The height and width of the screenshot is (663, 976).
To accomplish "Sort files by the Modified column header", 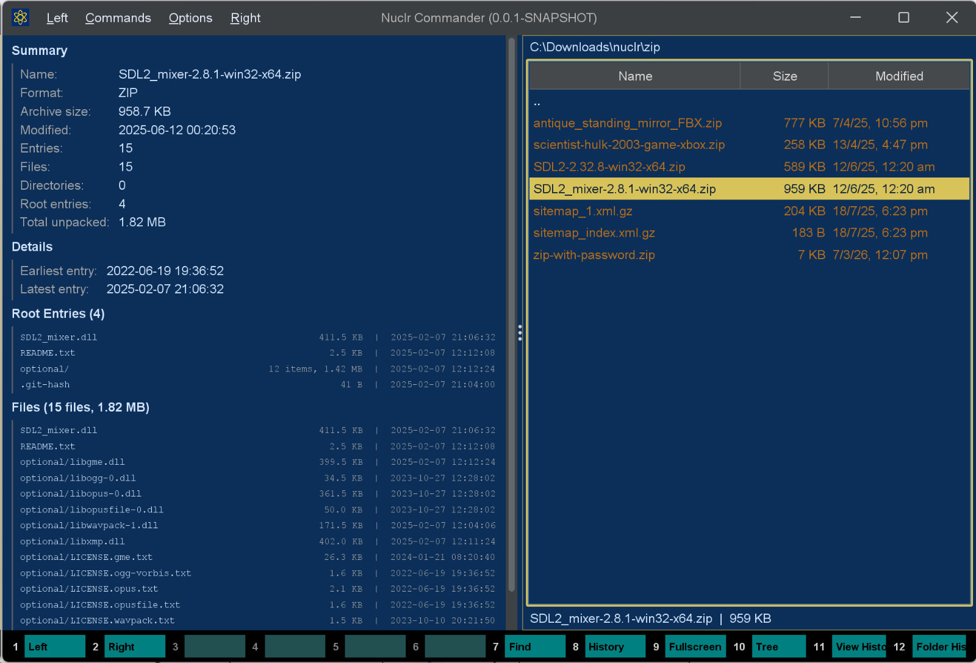I will coord(899,76).
